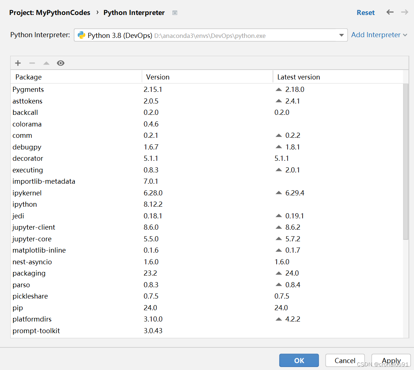Screen dimensions: 414x370
Task: Select the debugpy package row
Action: coord(207,147)
